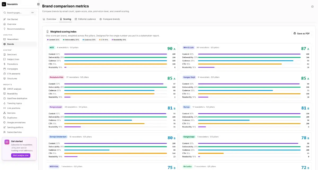Click Donsje's Cadence progress bar
This screenshot has width=318, height=170.
click(249, 120)
